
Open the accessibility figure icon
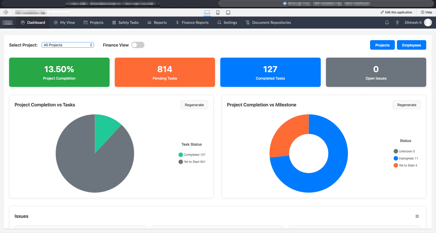397,23
